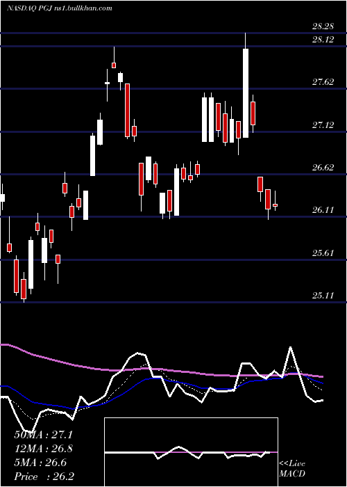Click the 25.11 price axis label
The image size is (347, 487).
(x=323, y=296)
